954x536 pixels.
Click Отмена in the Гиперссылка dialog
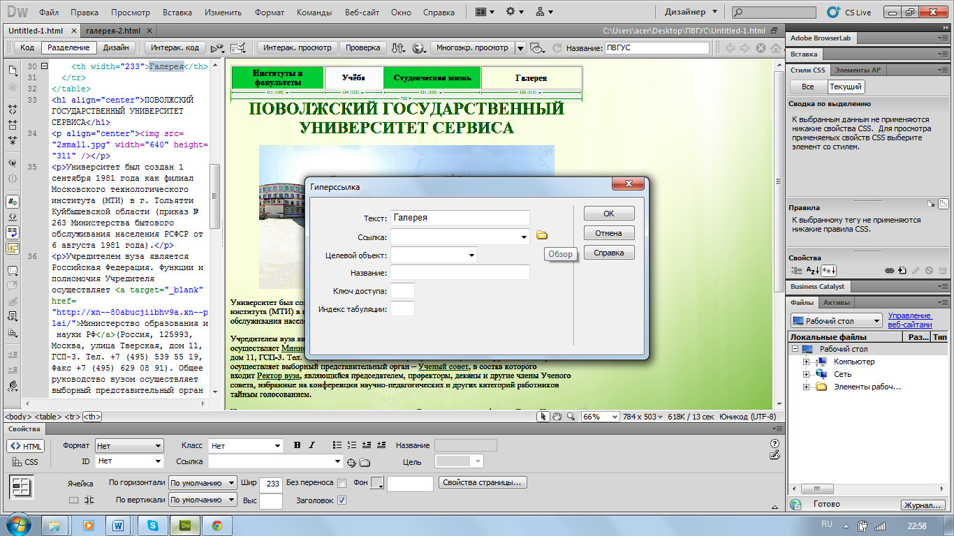point(609,233)
